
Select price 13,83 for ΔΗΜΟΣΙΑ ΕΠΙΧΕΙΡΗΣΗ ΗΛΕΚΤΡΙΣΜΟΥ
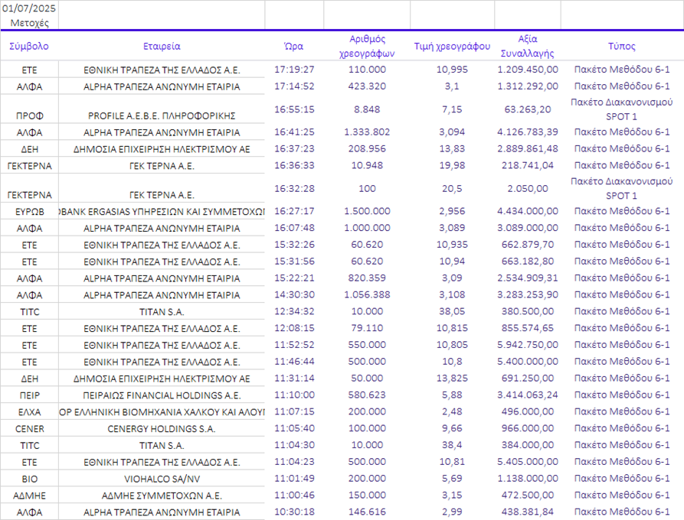click(x=452, y=148)
